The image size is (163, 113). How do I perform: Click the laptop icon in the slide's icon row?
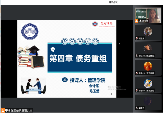96,41
